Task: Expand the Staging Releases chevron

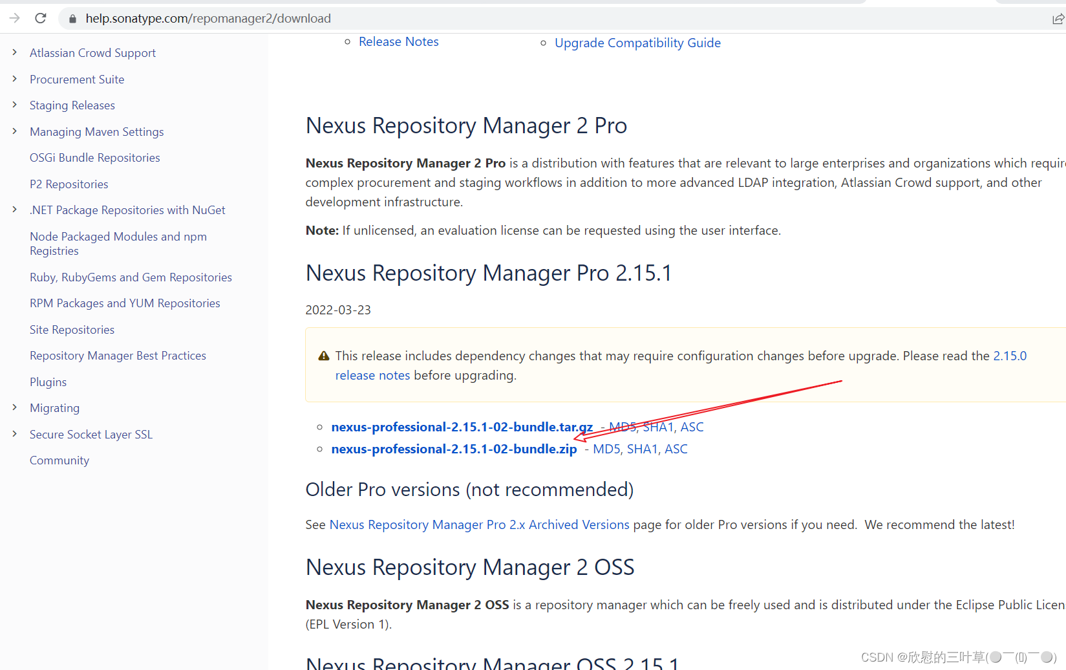Action: tap(15, 105)
